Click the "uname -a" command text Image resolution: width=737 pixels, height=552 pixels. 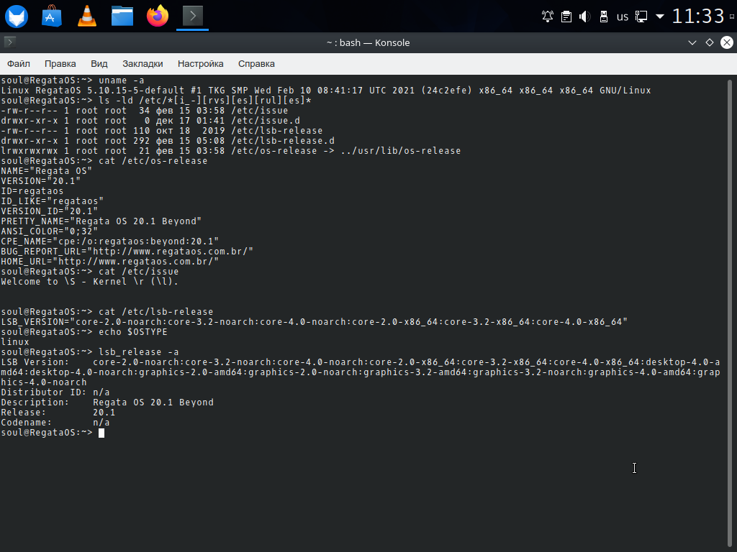[121, 80]
